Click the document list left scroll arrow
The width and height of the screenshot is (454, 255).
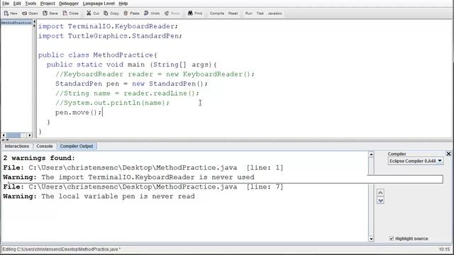(x=4, y=135)
